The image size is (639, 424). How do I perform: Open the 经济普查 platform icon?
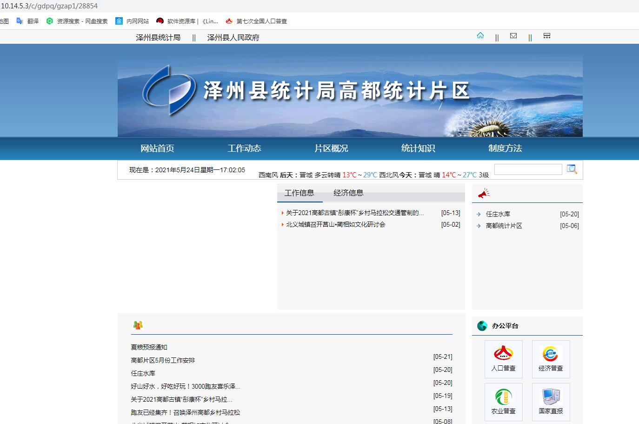(x=551, y=359)
